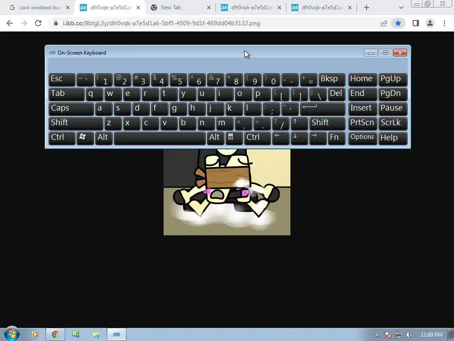Open Chrome from the taskbar
454x341 pixels.
click(55, 334)
